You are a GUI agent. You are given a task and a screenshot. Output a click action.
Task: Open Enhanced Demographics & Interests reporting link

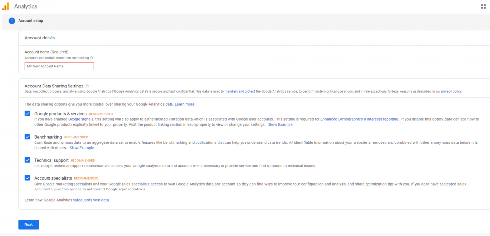point(359,119)
